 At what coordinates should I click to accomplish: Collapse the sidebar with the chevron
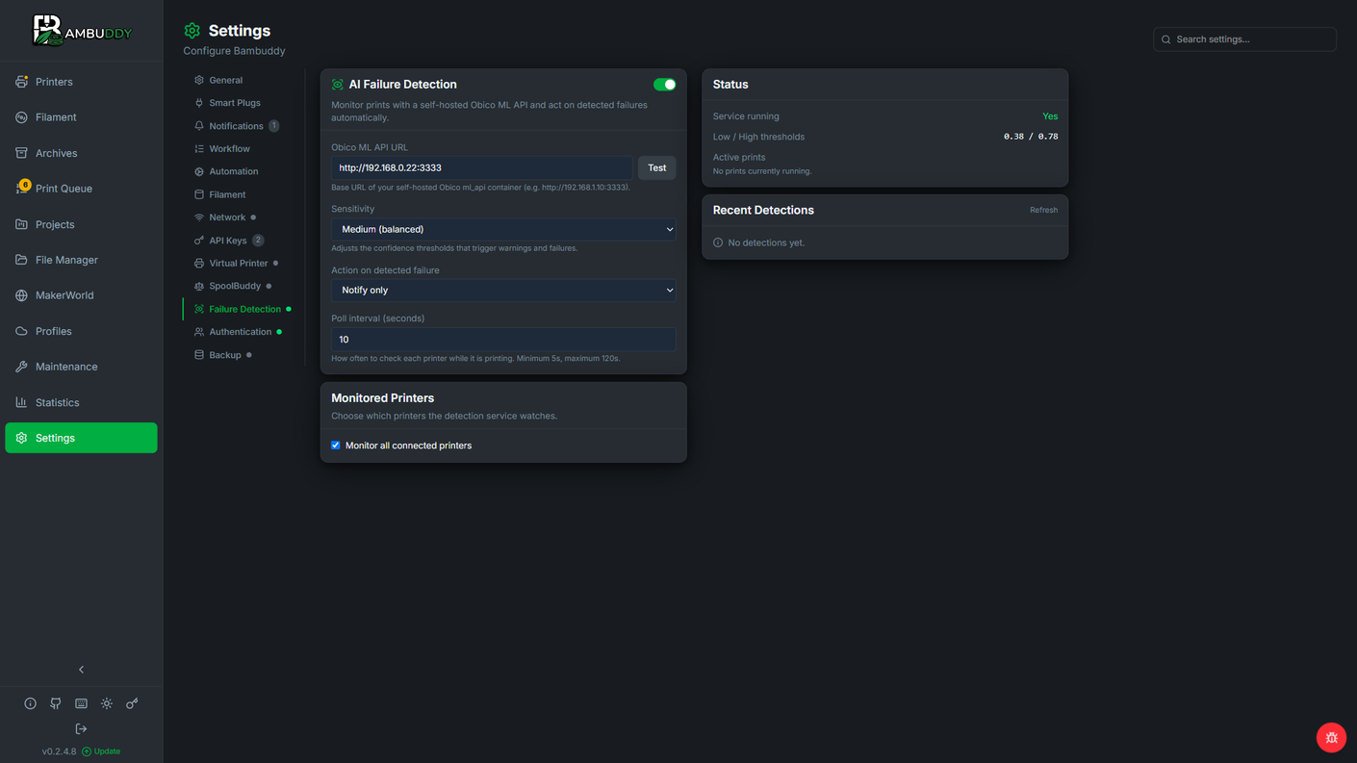(81, 670)
